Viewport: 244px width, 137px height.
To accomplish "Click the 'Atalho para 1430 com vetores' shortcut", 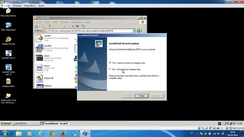I will (8, 98).
